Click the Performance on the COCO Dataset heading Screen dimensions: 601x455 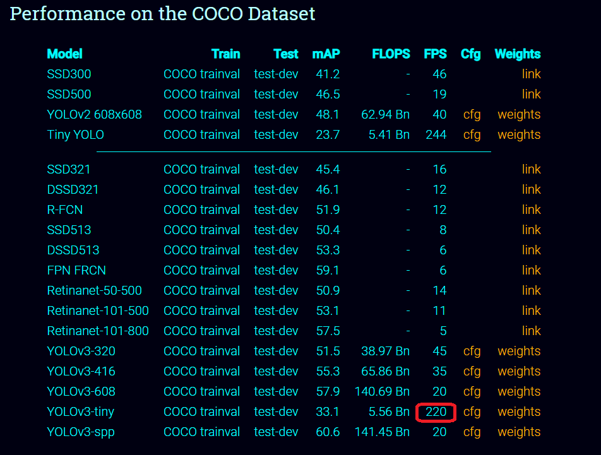click(x=162, y=14)
